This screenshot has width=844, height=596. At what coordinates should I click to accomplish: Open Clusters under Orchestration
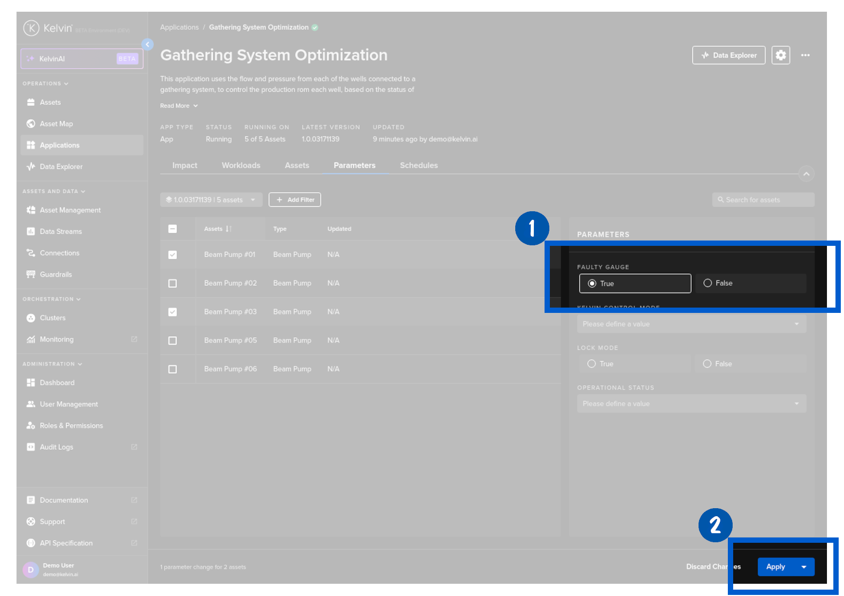[52, 318]
